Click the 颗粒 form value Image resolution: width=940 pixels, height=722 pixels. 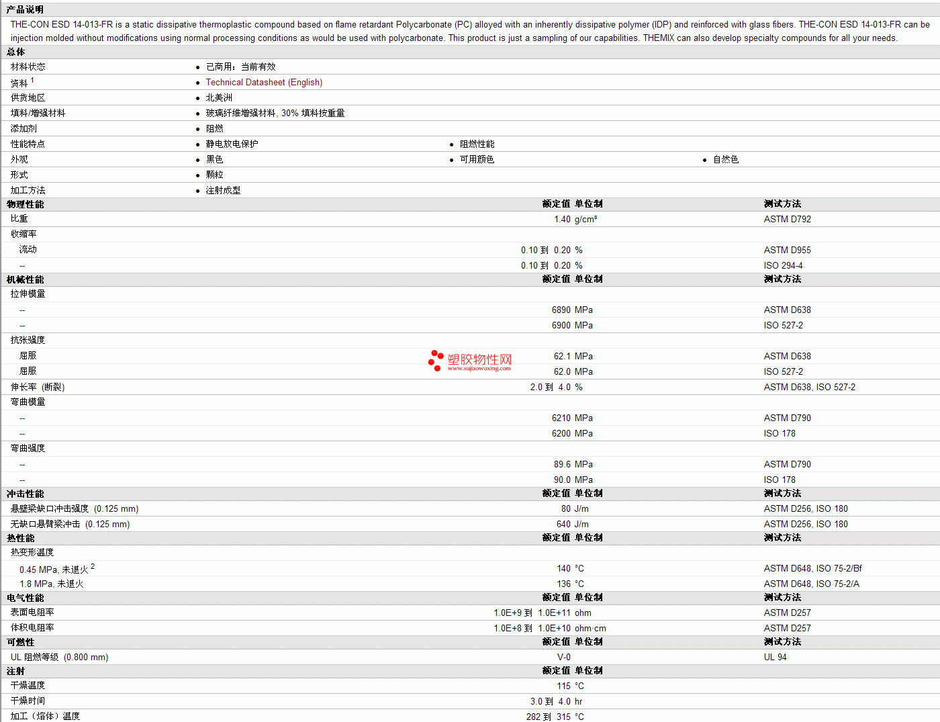coord(214,175)
